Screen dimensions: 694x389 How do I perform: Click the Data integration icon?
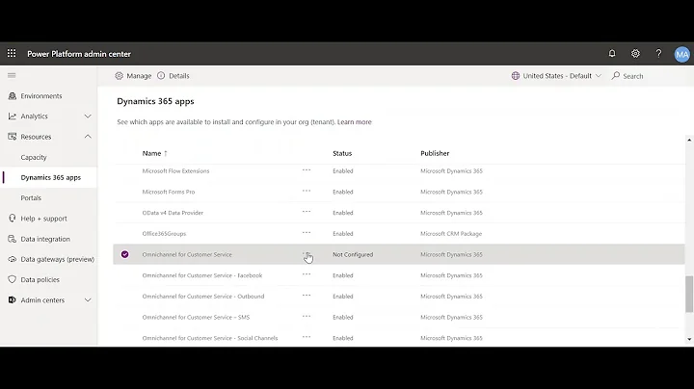pos(13,239)
